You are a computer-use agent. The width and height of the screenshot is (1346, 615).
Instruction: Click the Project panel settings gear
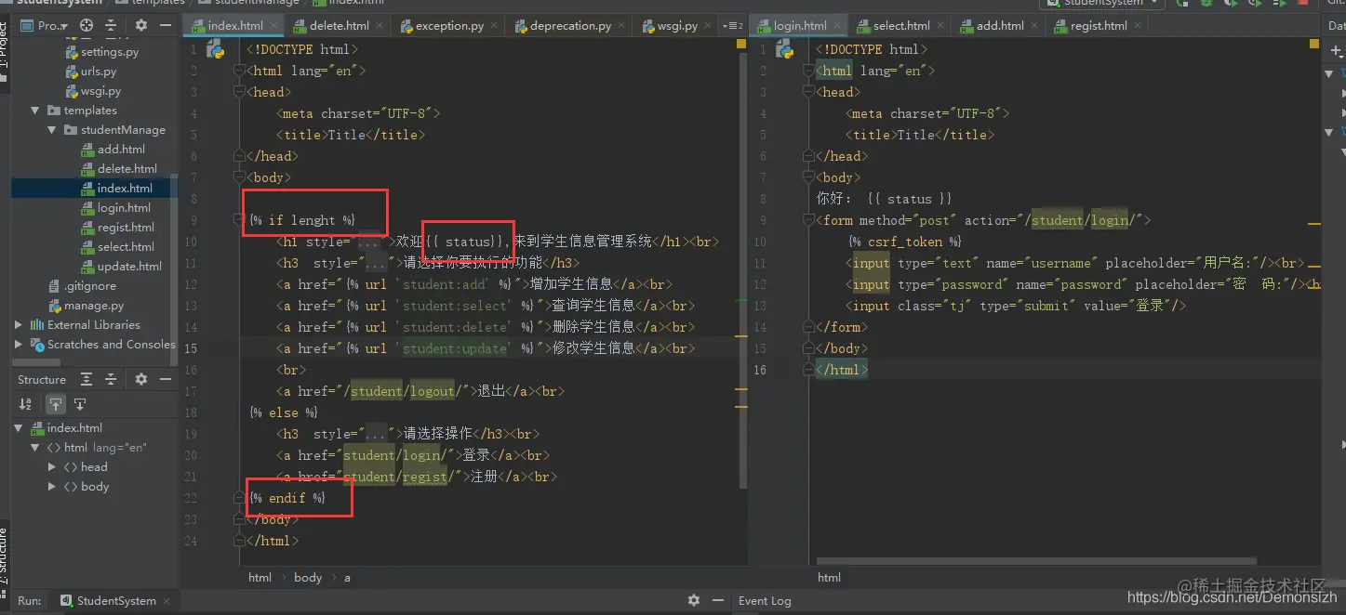pos(141,26)
